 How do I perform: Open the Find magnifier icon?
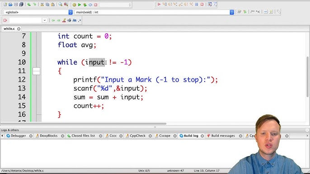pos(60,5)
